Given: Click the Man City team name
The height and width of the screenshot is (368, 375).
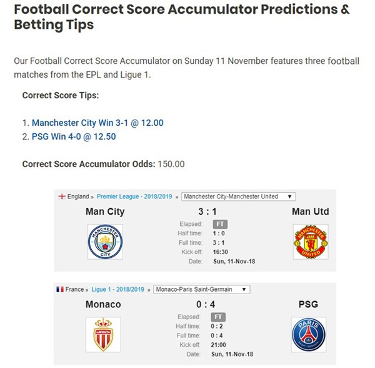Looking at the screenshot, I should tap(105, 212).
